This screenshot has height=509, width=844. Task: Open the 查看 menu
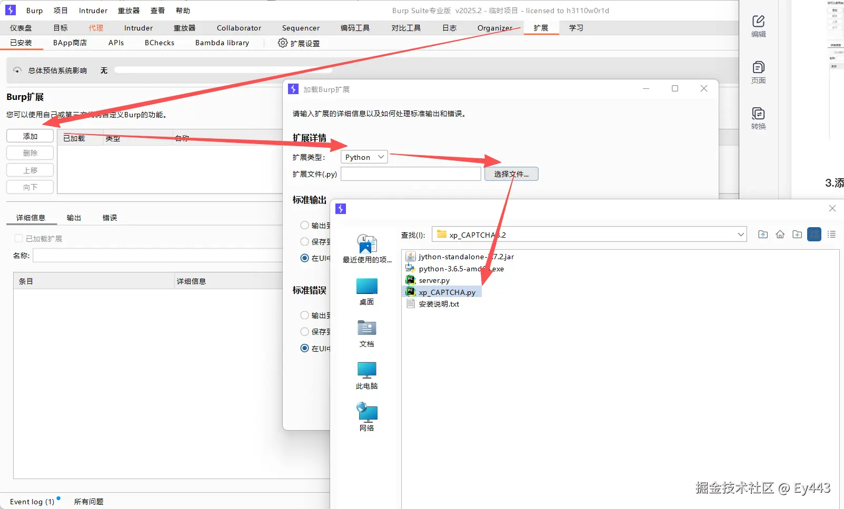[157, 11]
